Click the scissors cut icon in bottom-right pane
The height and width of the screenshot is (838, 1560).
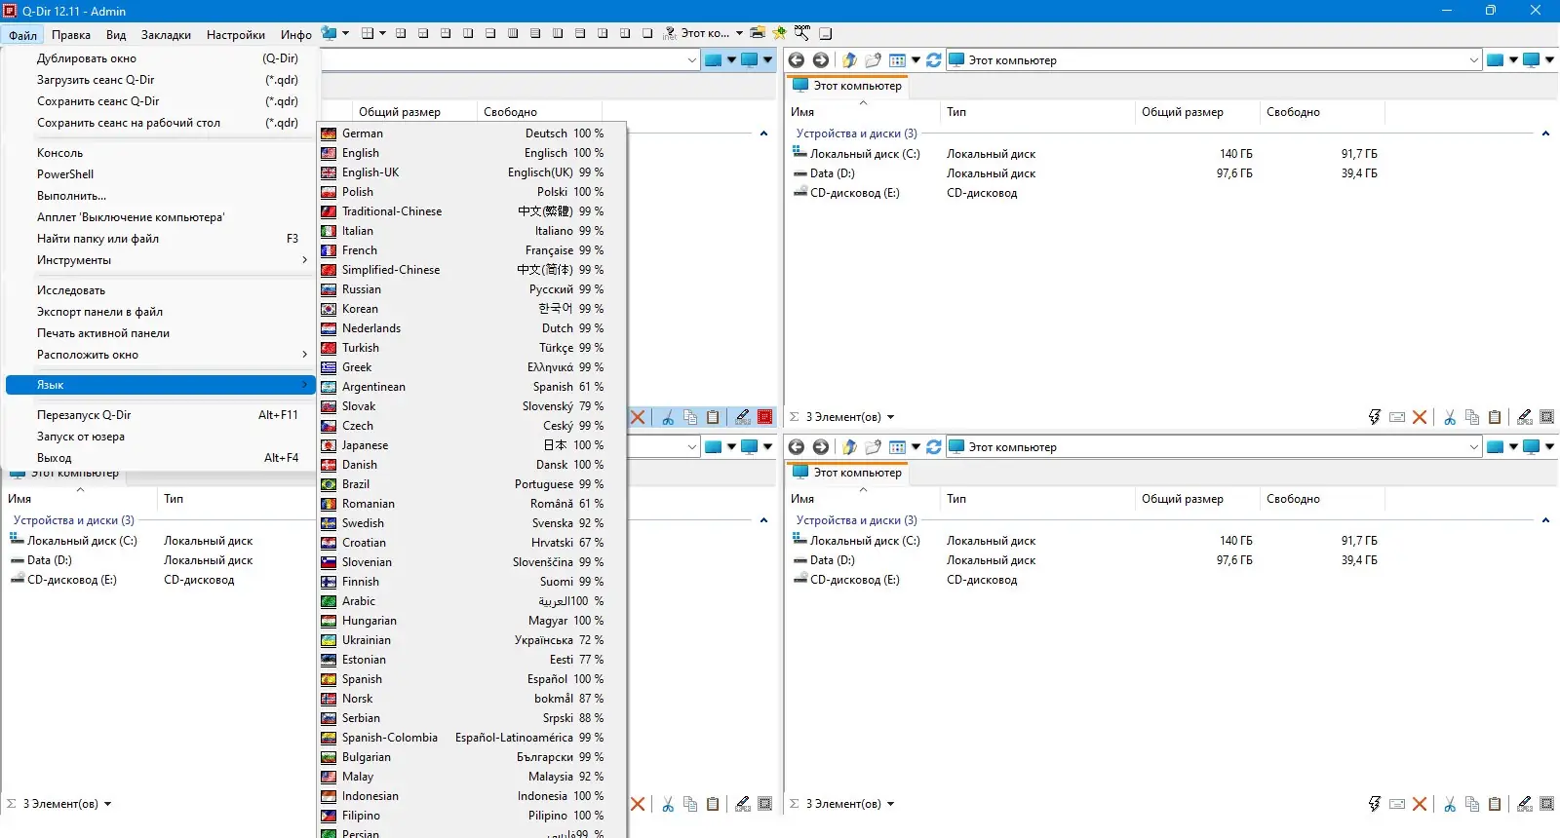(x=1450, y=804)
